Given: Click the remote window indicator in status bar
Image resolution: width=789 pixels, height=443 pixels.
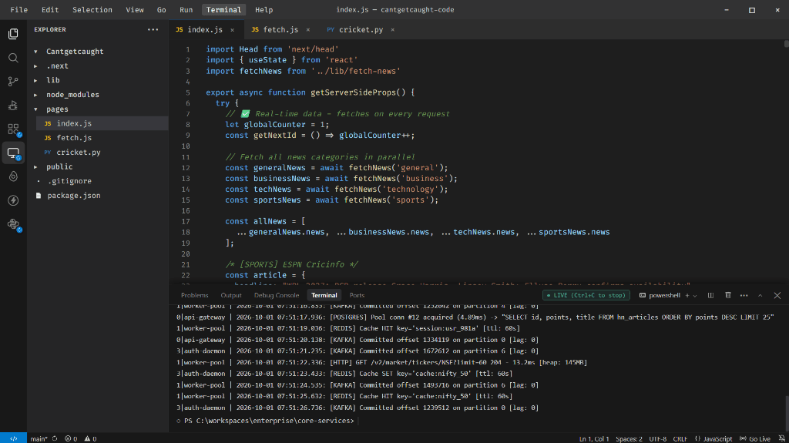Looking at the screenshot, I should [14, 438].
